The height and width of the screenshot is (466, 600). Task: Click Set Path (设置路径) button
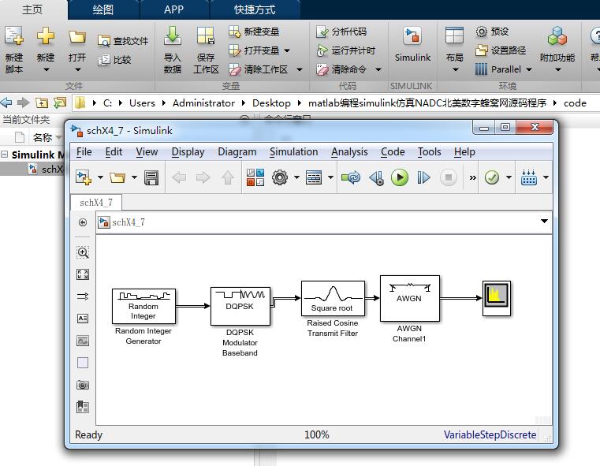pyautogui.click(x=501, y=50)
